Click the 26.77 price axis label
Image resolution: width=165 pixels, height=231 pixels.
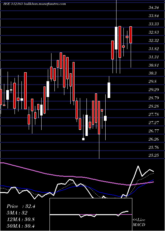(154, 131)
